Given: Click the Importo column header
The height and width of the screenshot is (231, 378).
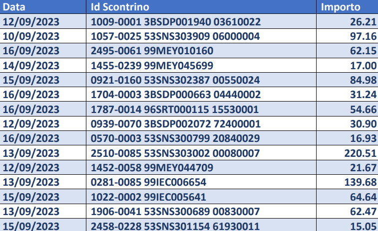Looking at the screenshot, I should coord(347,7).
